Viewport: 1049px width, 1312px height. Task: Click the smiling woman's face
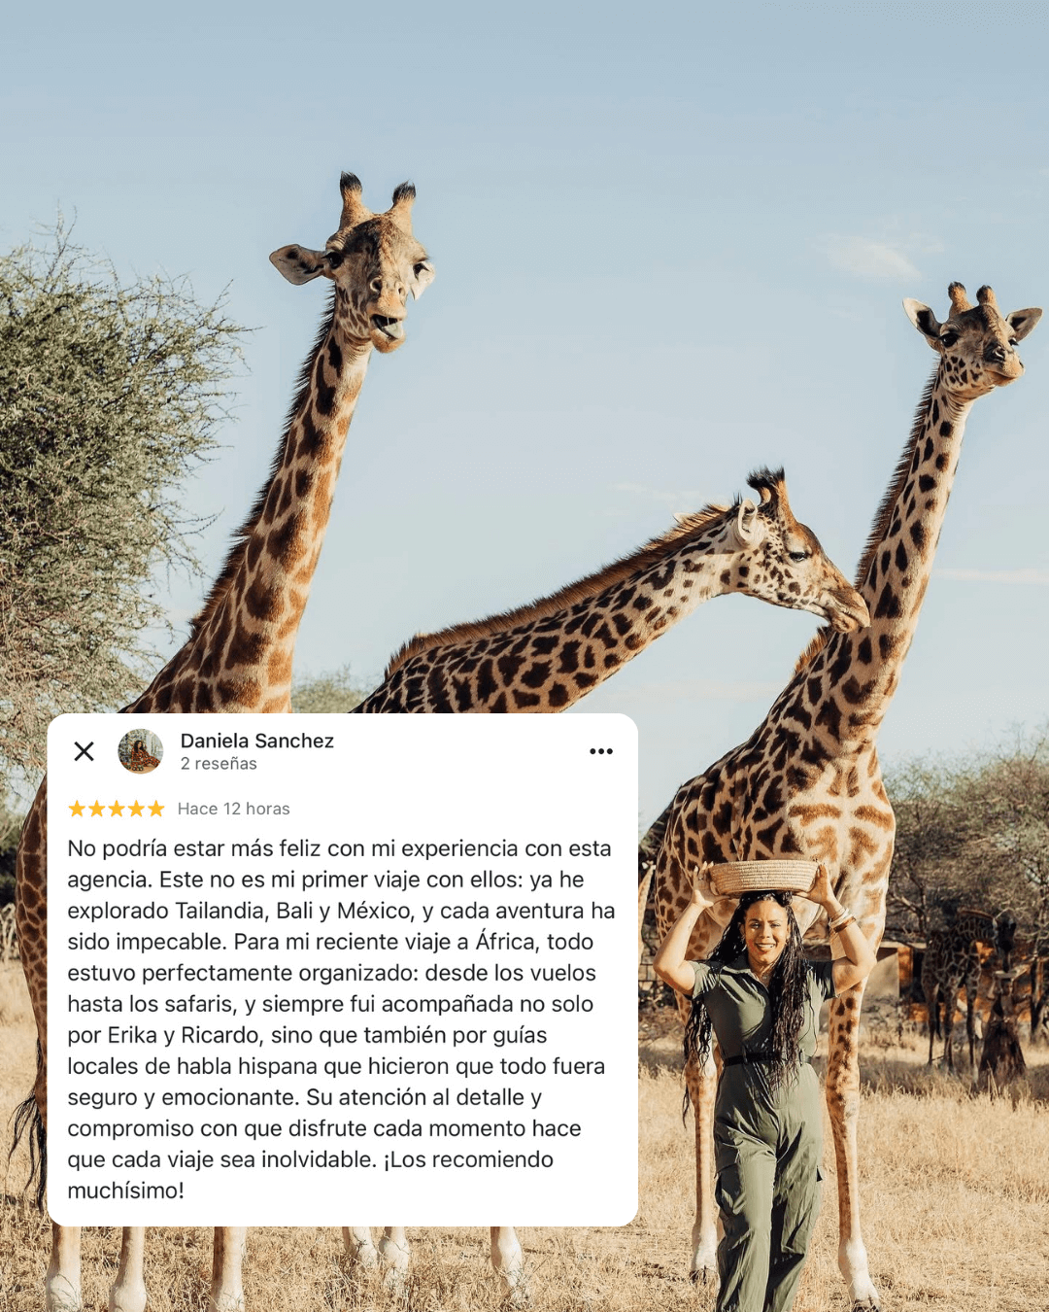(x=765, y=931)
